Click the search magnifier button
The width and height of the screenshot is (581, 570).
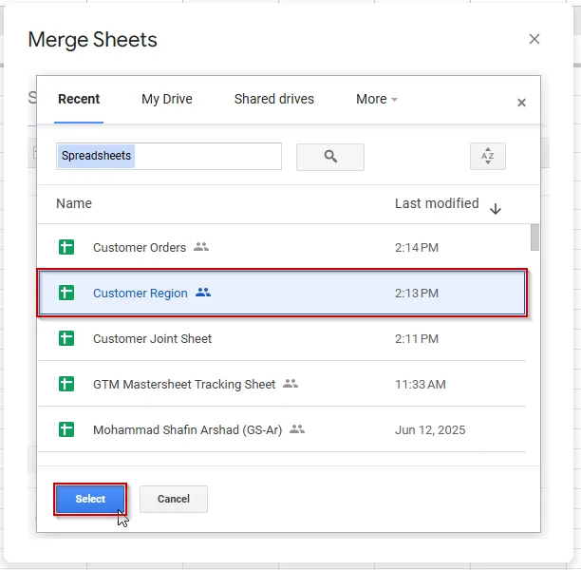[329, 157]
